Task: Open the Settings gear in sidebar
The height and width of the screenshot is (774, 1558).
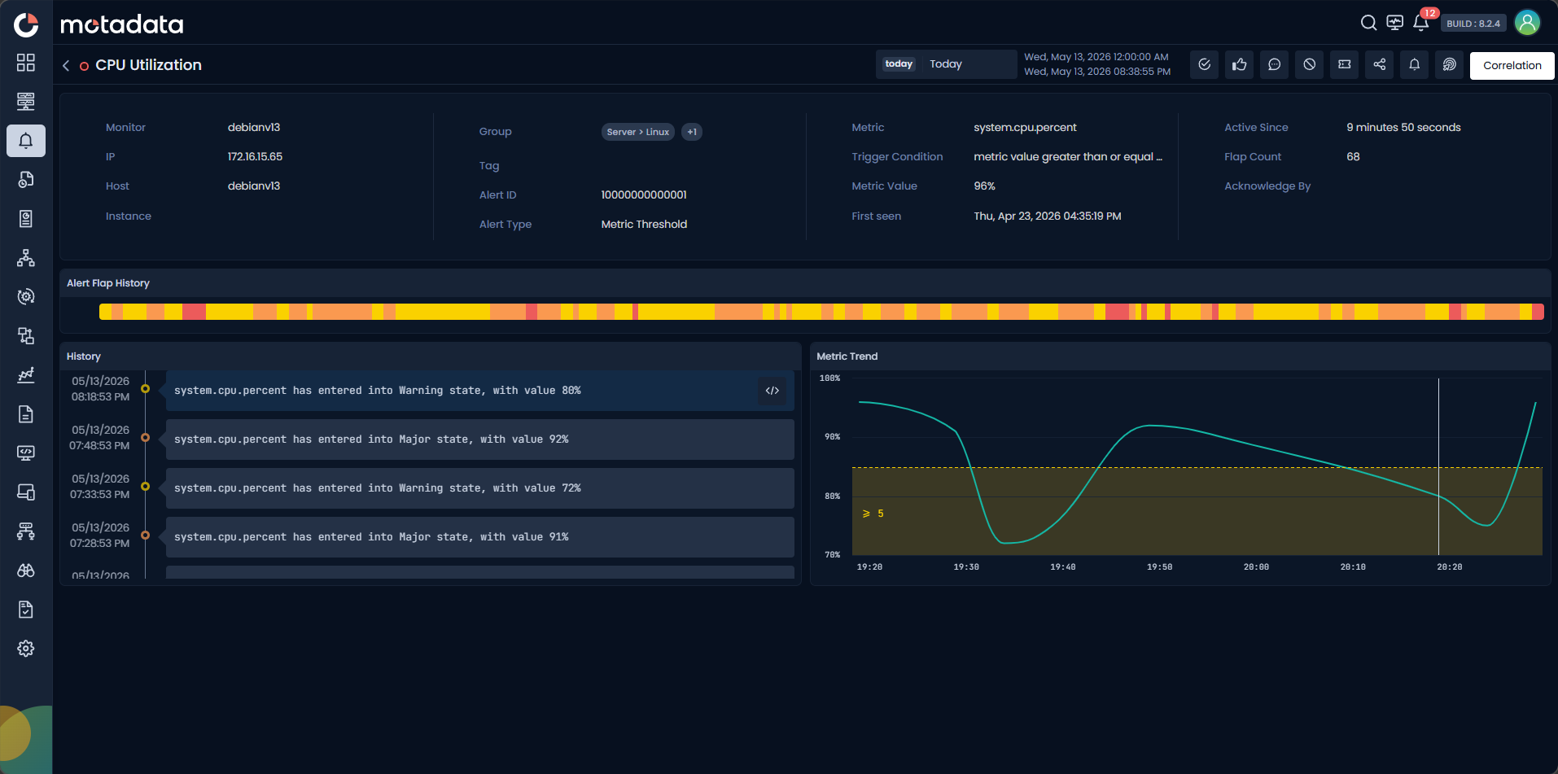Action: (26, 649)
